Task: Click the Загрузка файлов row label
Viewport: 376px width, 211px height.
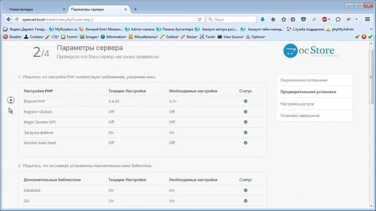Action: pyautogui.click(x=38, y=132)
